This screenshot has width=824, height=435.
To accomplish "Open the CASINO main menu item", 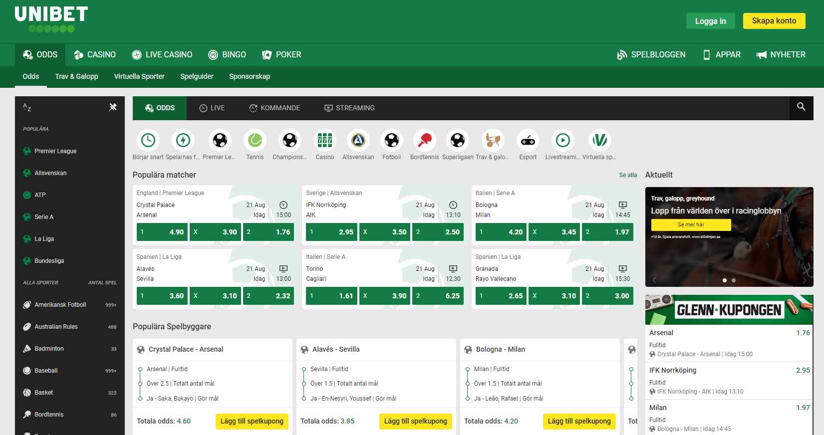I will 95,54.
